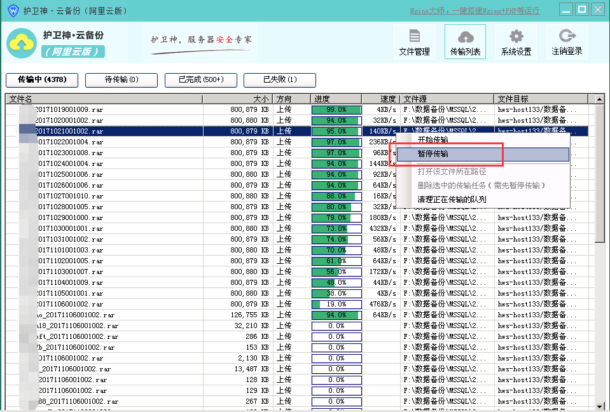Click the cloud upload logo icon

click(22, 43)
